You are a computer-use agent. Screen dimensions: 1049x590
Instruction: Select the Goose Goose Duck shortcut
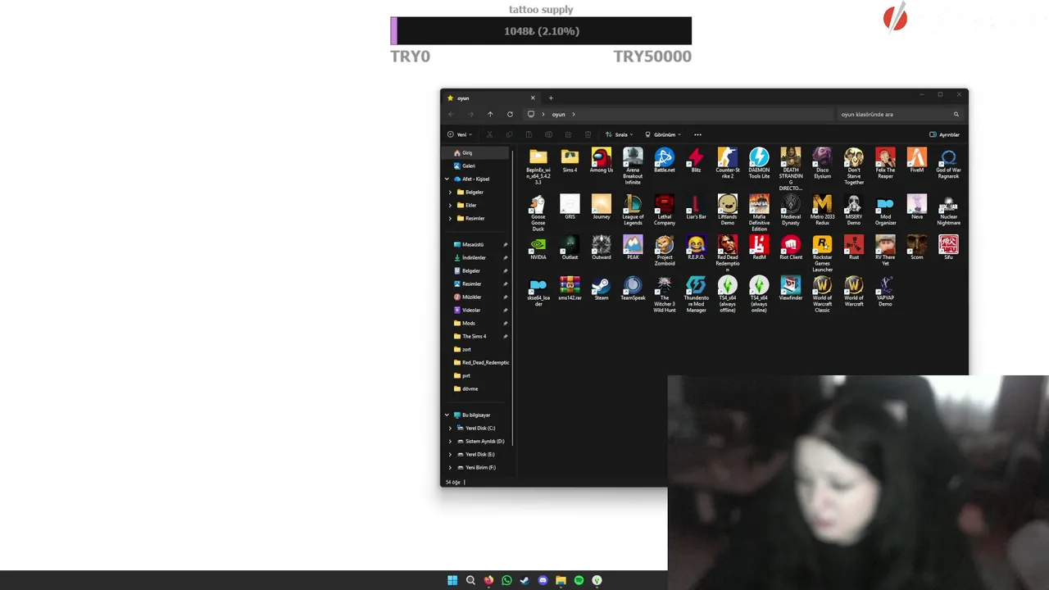click(x=538, y=213)
